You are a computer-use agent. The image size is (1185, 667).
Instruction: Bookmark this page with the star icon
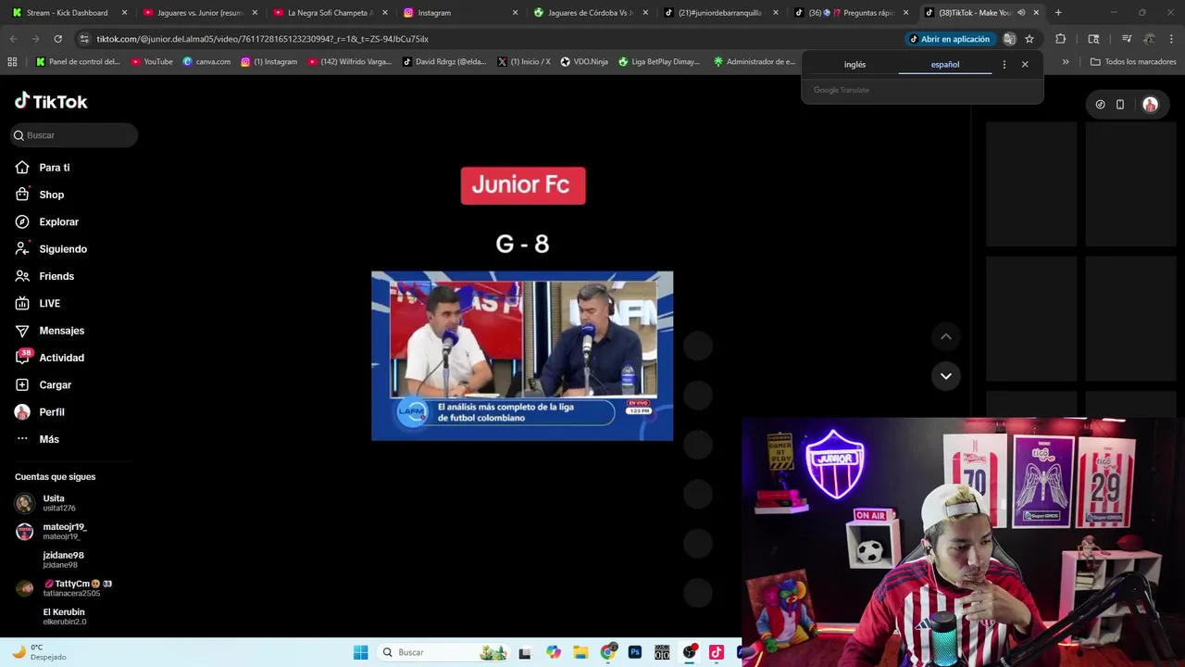pyautogui.click(x=1029, y=39)
